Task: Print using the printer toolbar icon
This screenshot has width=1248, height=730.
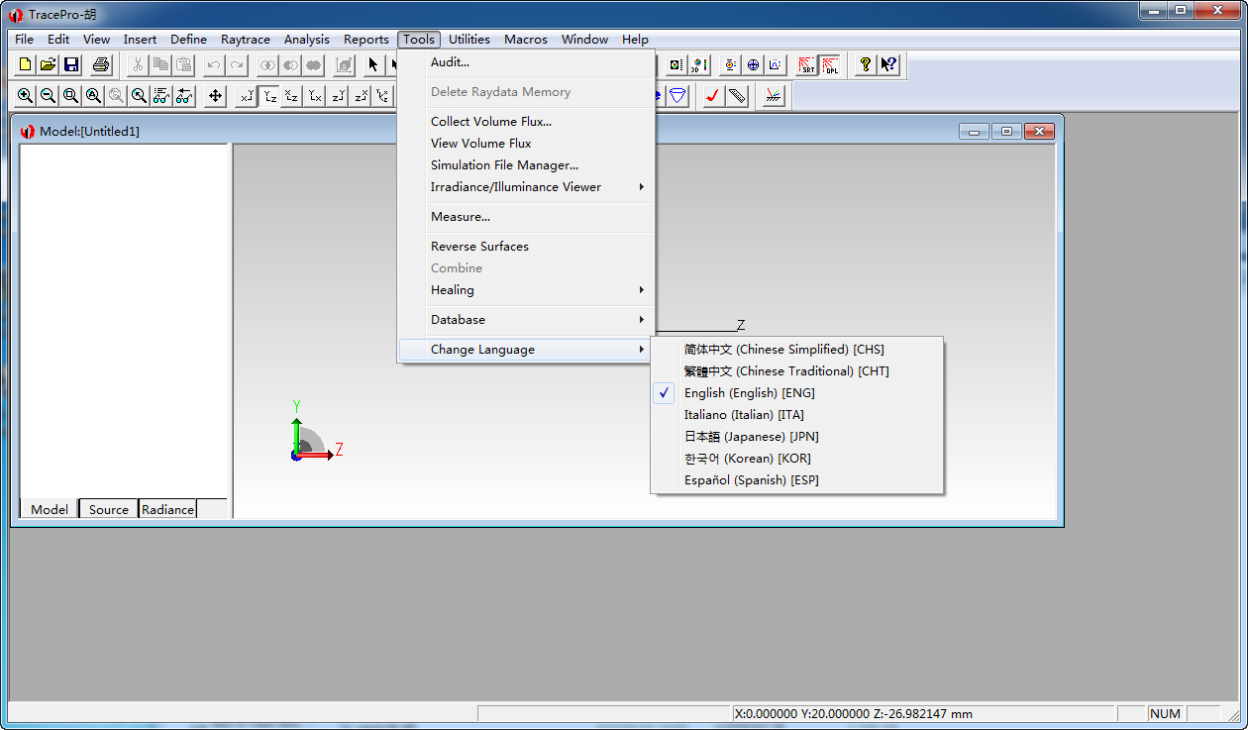Action: coord(101,64)
